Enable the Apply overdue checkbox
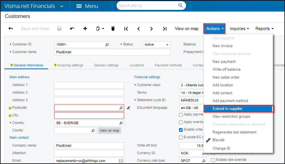 (181, 122)
